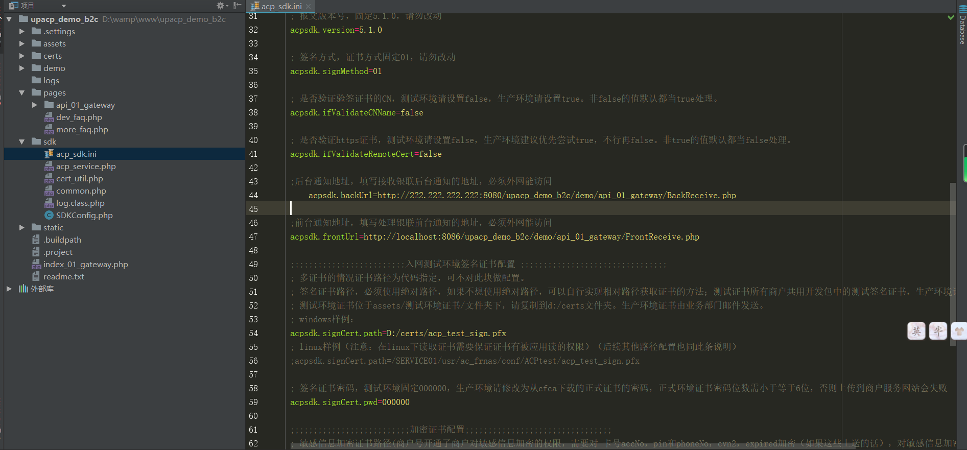This screenshot has width=967, height=450.
Task: Collapse the sdk folder
Action: (21, 142)
